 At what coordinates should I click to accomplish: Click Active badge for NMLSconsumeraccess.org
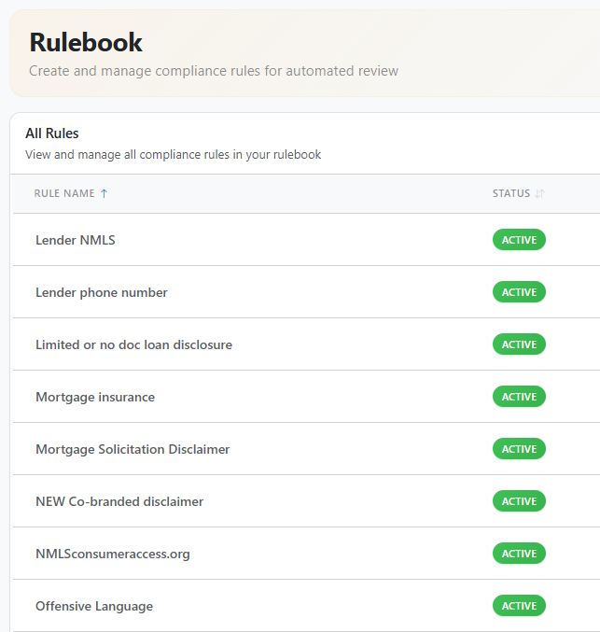(x=519, y=554)
